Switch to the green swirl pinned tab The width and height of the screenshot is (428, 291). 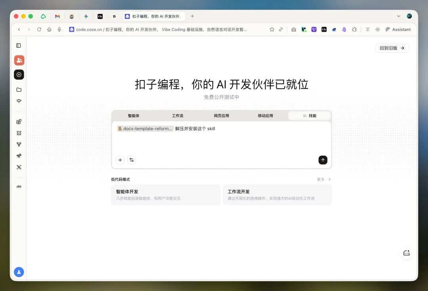(43, 16)
